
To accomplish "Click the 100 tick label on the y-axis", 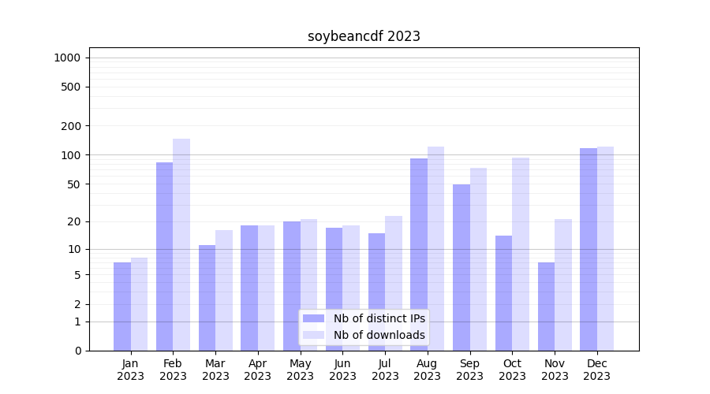I will [x=71, y=155].
